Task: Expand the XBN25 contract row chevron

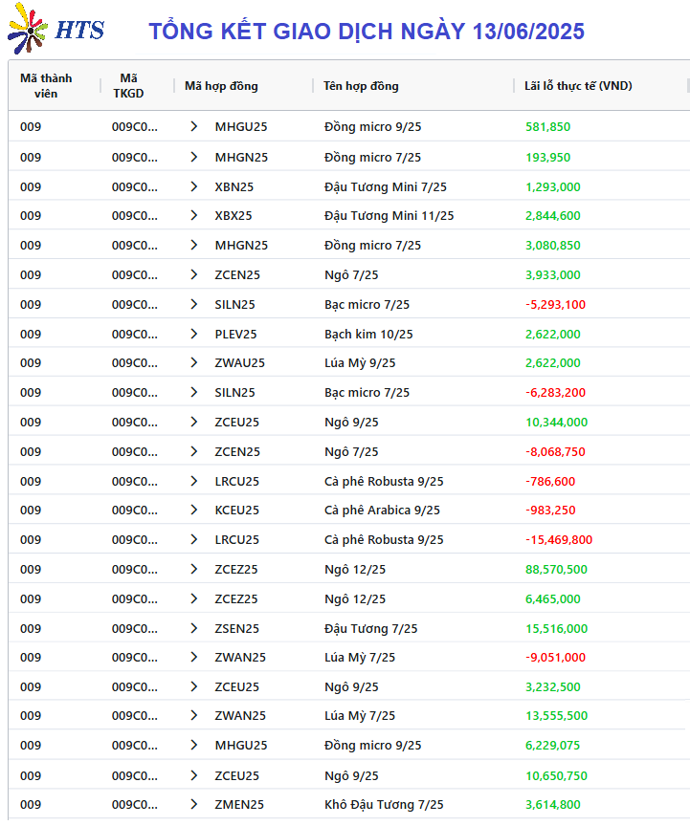Action: [x=194, y=186]
